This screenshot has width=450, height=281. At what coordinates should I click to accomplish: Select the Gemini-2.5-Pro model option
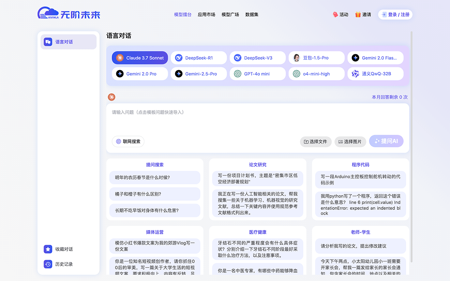pyautogui.click(x=198, y=74)
